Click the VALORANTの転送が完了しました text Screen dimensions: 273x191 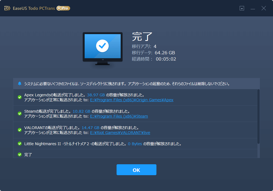[52, 128]
